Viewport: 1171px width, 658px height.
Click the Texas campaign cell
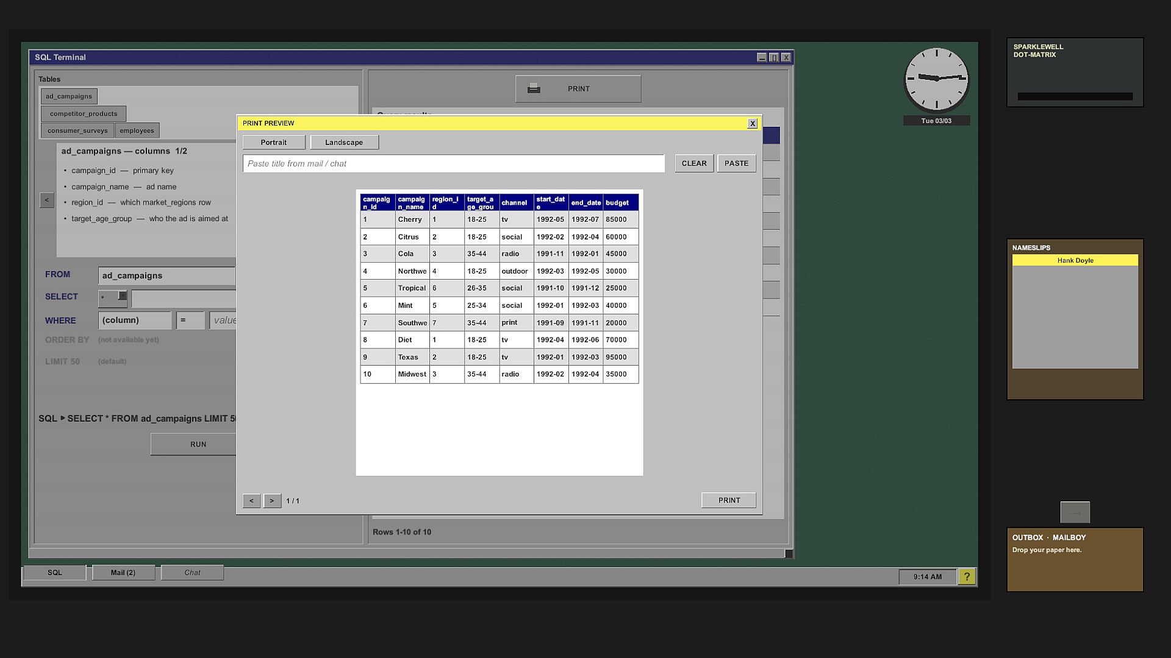click(x=412, y=357)
